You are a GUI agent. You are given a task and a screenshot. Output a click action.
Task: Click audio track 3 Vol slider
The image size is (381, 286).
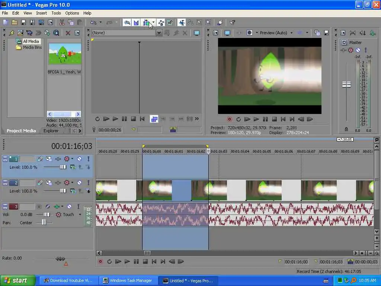click(47, 214)
